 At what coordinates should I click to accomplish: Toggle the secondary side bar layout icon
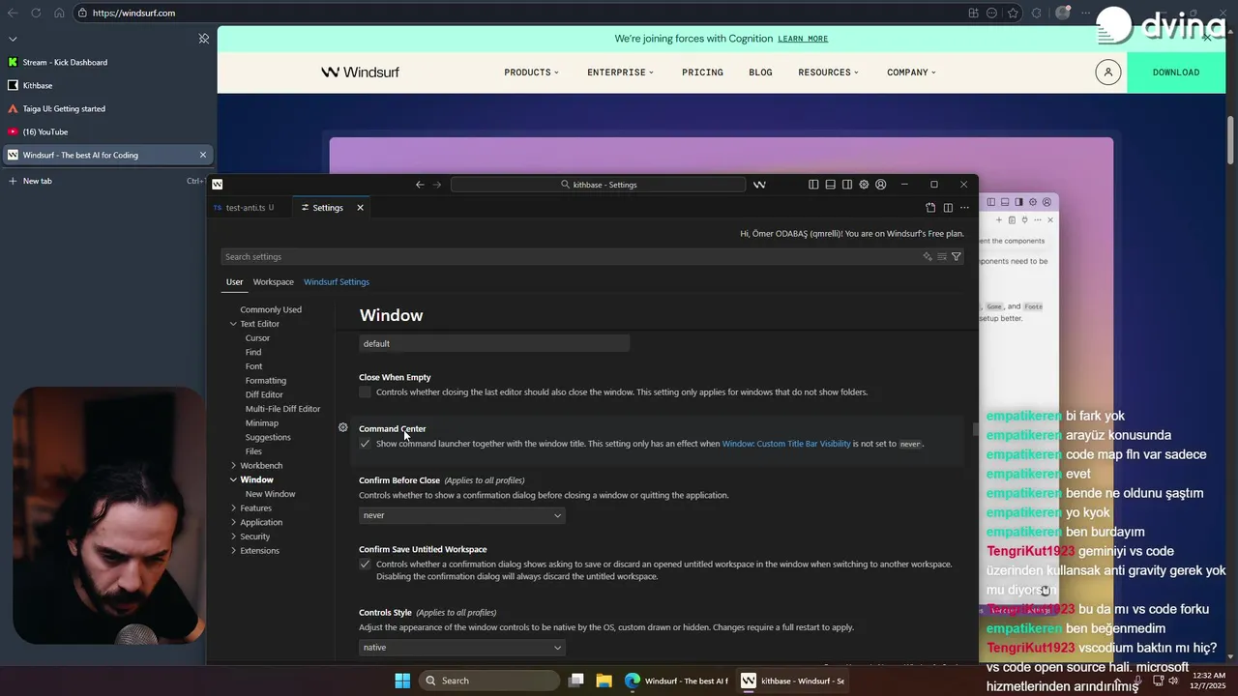(847, 185)
